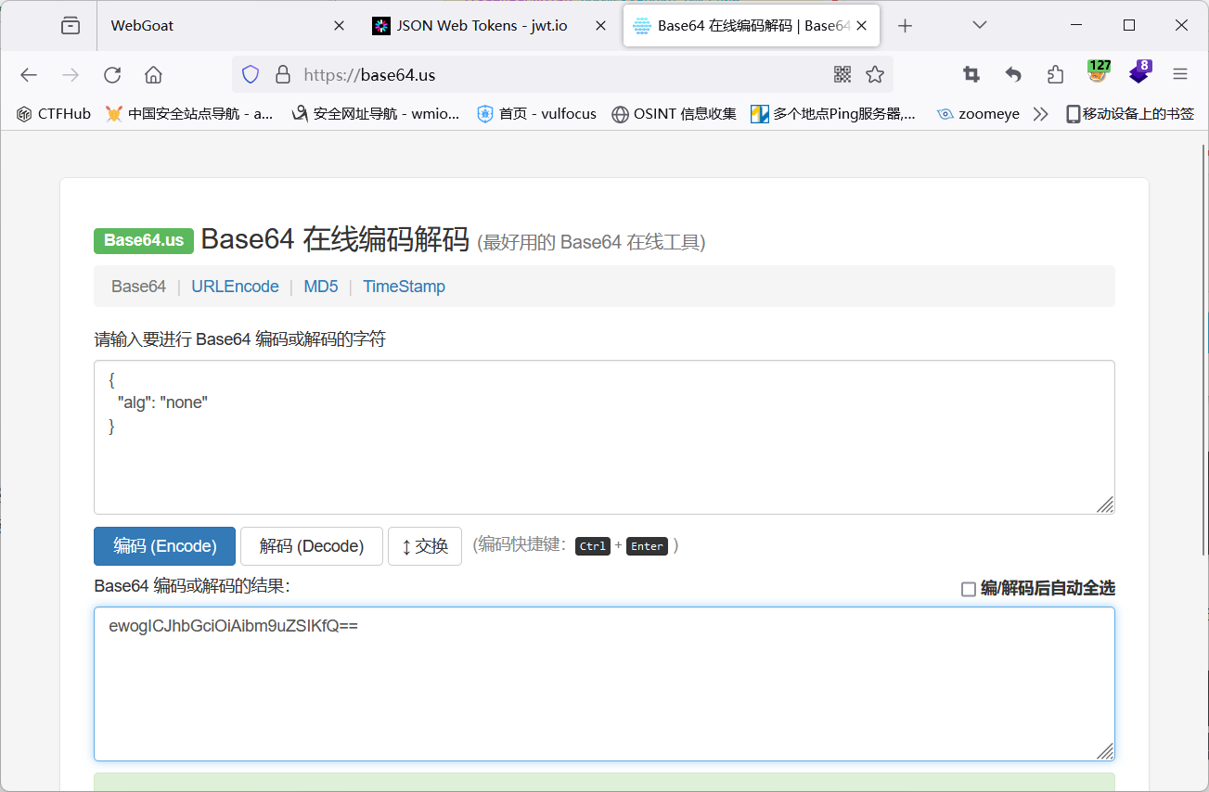Open 多个地点Ping服务器 bookmark

833,114
